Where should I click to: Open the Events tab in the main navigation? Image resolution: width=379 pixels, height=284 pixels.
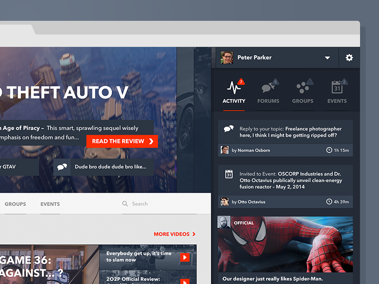click(x=50, y=204)
